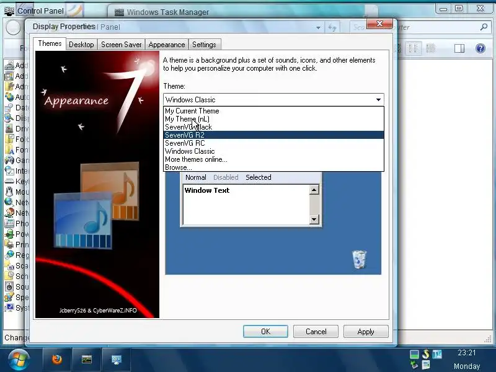Click the Automatic Updates globe icon
The height and width of the screenshot is (372, 496).
pyautogui.click(x=9, y=97)
